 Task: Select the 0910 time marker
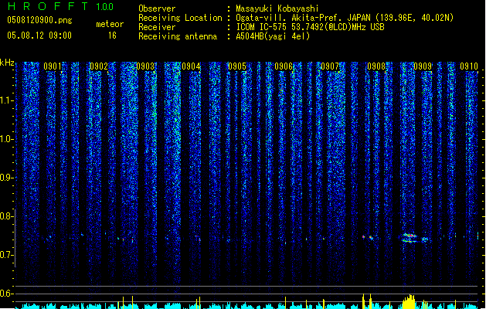469,66
